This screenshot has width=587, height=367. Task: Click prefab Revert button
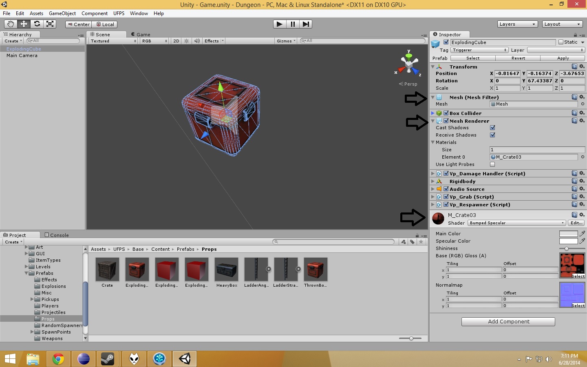pyautogui.click(x=518, y=58)
